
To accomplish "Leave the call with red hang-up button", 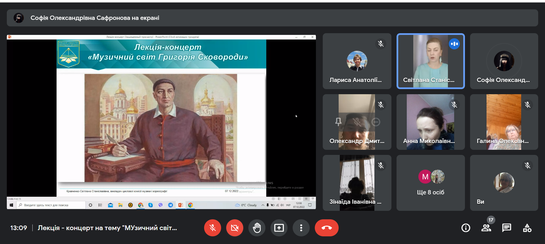I will [326, 228].
